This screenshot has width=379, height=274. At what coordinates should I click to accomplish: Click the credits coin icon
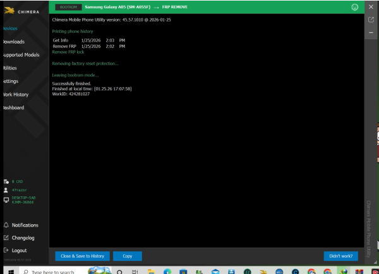[x=6, y=181]
